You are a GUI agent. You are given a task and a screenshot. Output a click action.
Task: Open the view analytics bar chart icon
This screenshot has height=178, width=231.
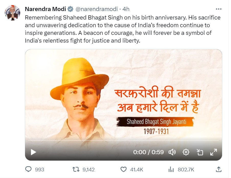pos(171,169)
